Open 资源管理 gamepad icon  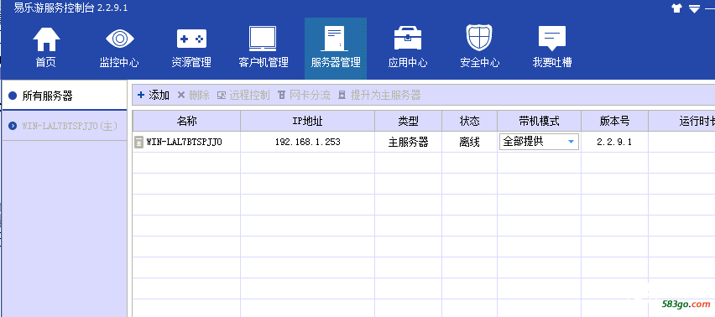click(191, 39)
